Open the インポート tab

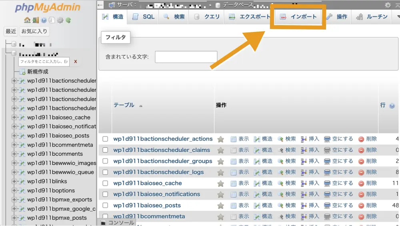point(298,17)
